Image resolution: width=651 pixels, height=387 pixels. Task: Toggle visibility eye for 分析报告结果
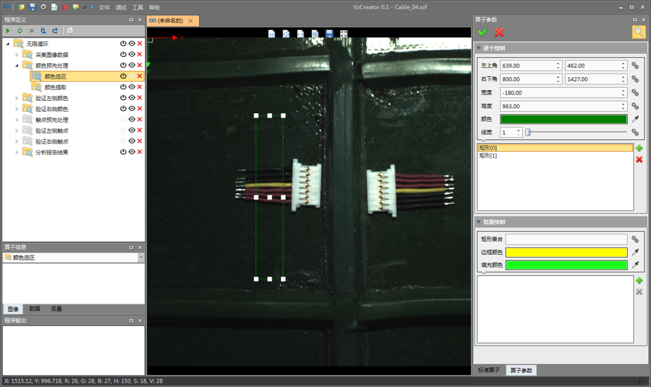pyautogui.click(x=131, y=152)
